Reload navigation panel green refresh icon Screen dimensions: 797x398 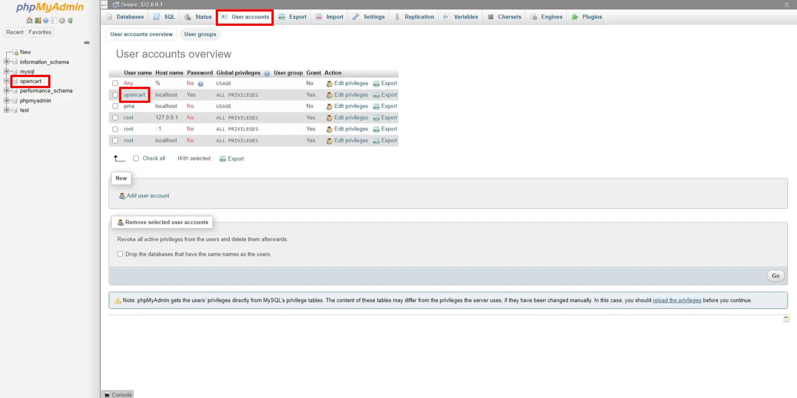[x=70, y=20]
